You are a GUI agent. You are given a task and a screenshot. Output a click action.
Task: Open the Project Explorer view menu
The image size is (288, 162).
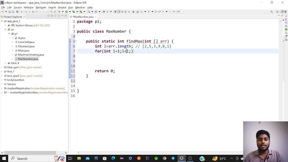(59, 16)
